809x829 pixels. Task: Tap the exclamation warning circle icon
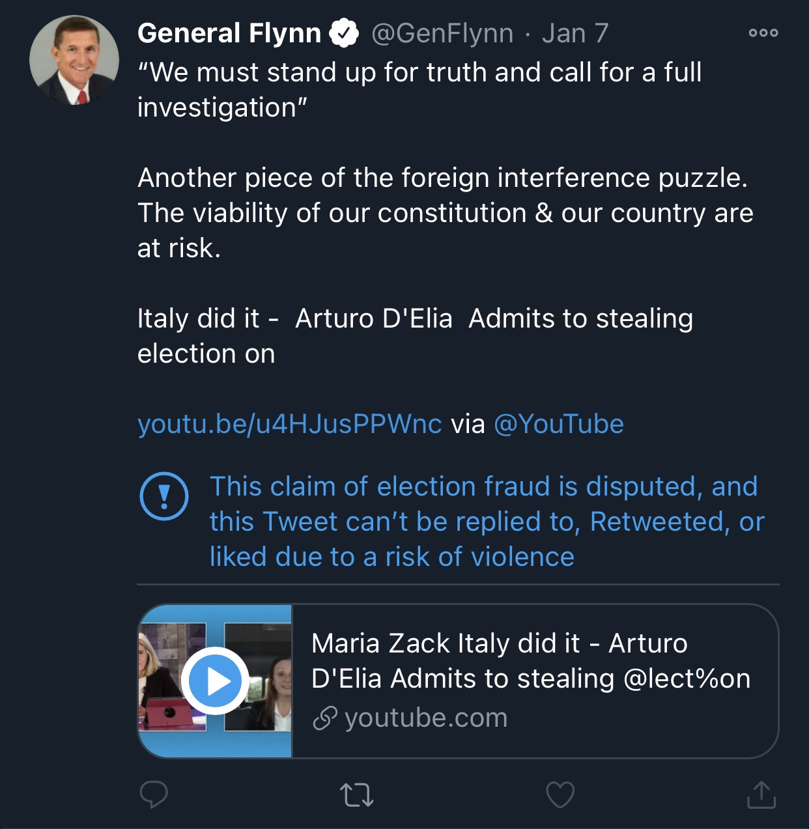point(164,496)
